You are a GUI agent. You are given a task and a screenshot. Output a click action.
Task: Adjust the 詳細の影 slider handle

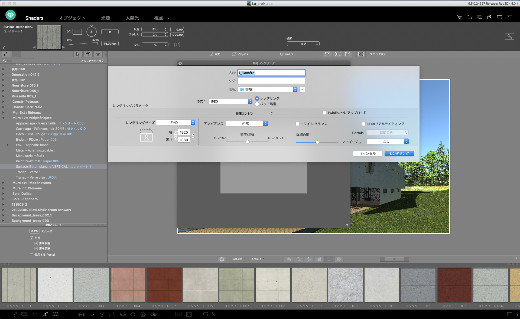(317, 142)
